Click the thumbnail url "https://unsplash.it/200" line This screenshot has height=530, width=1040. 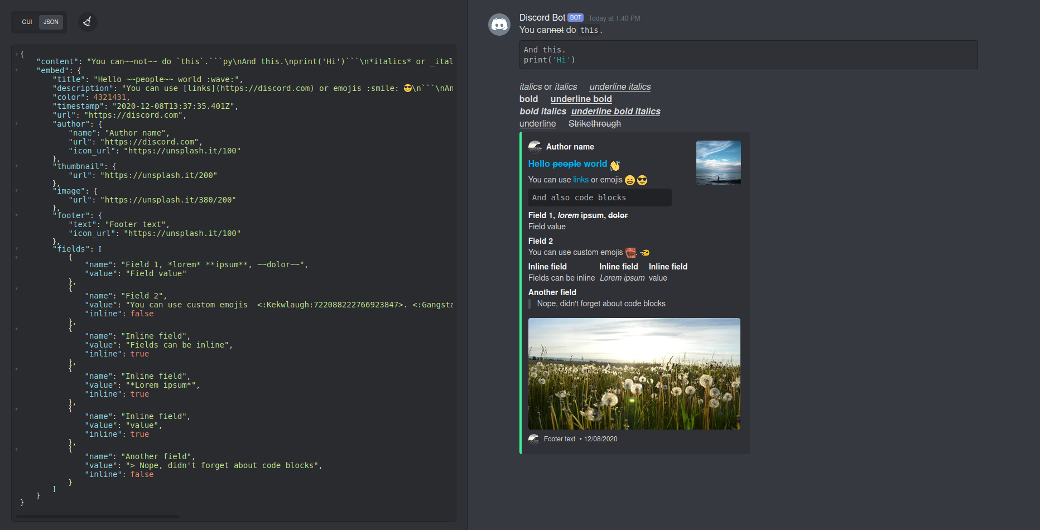[x=143, y=175]
